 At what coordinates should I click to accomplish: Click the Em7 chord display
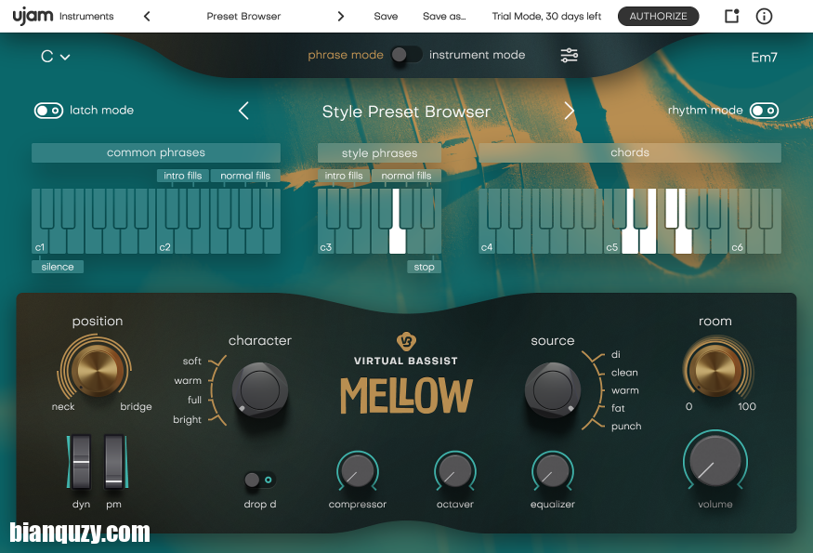[x=764, y=57]
